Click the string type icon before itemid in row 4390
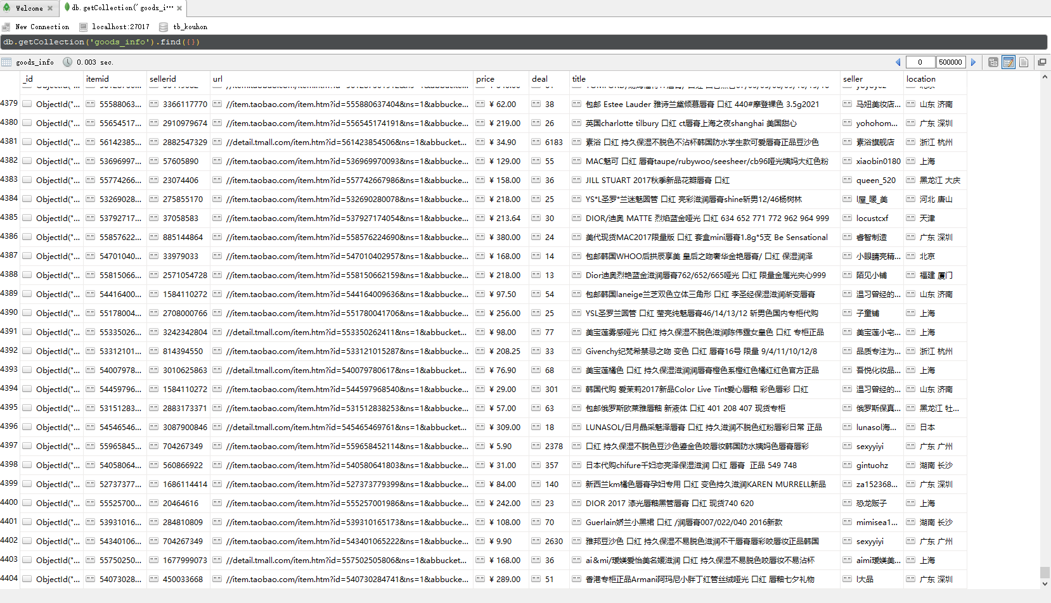 [x=91, y=313]
